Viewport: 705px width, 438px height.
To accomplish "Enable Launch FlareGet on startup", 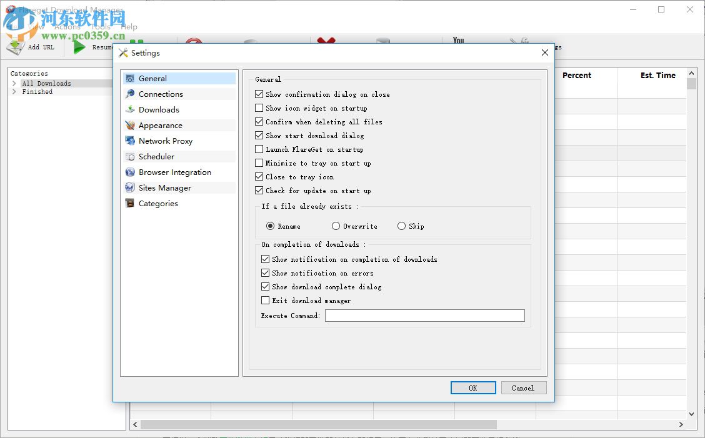I will click(259, 149).
